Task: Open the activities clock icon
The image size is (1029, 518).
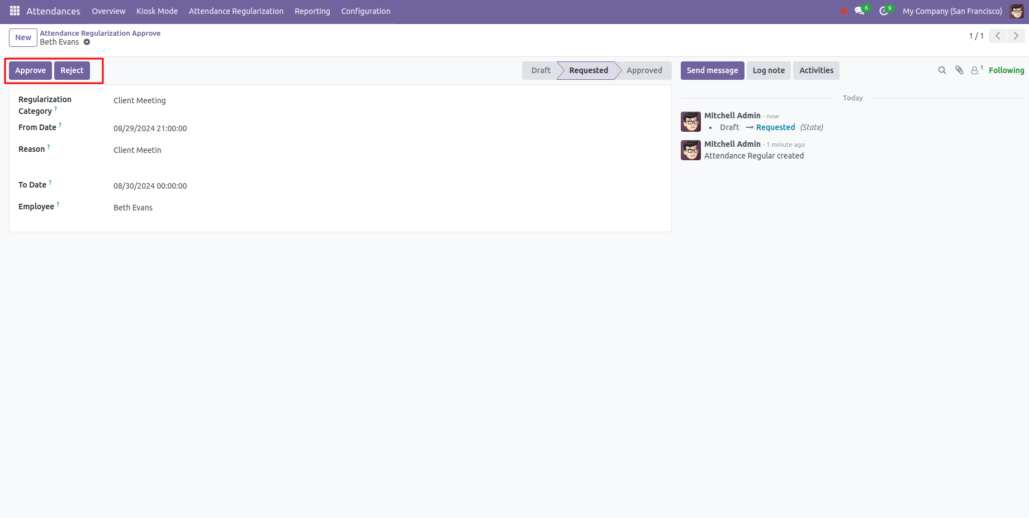Action: coord(883,11)
